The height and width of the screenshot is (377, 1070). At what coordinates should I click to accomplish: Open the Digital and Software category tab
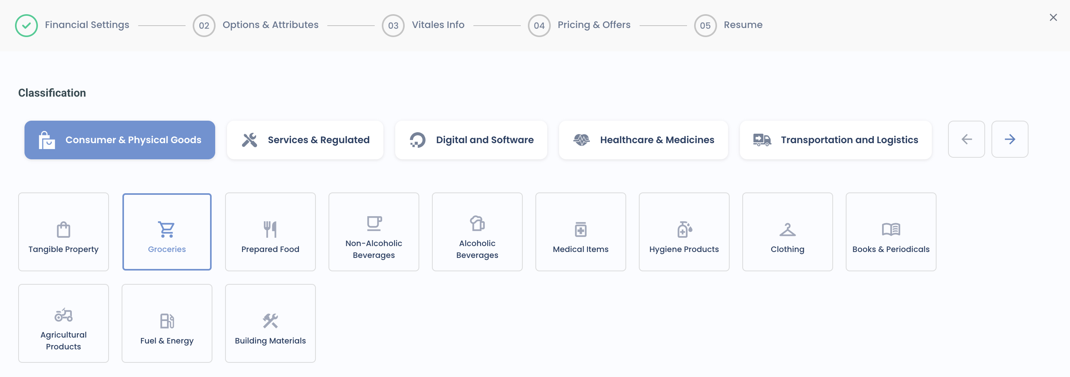click(471, 140)
